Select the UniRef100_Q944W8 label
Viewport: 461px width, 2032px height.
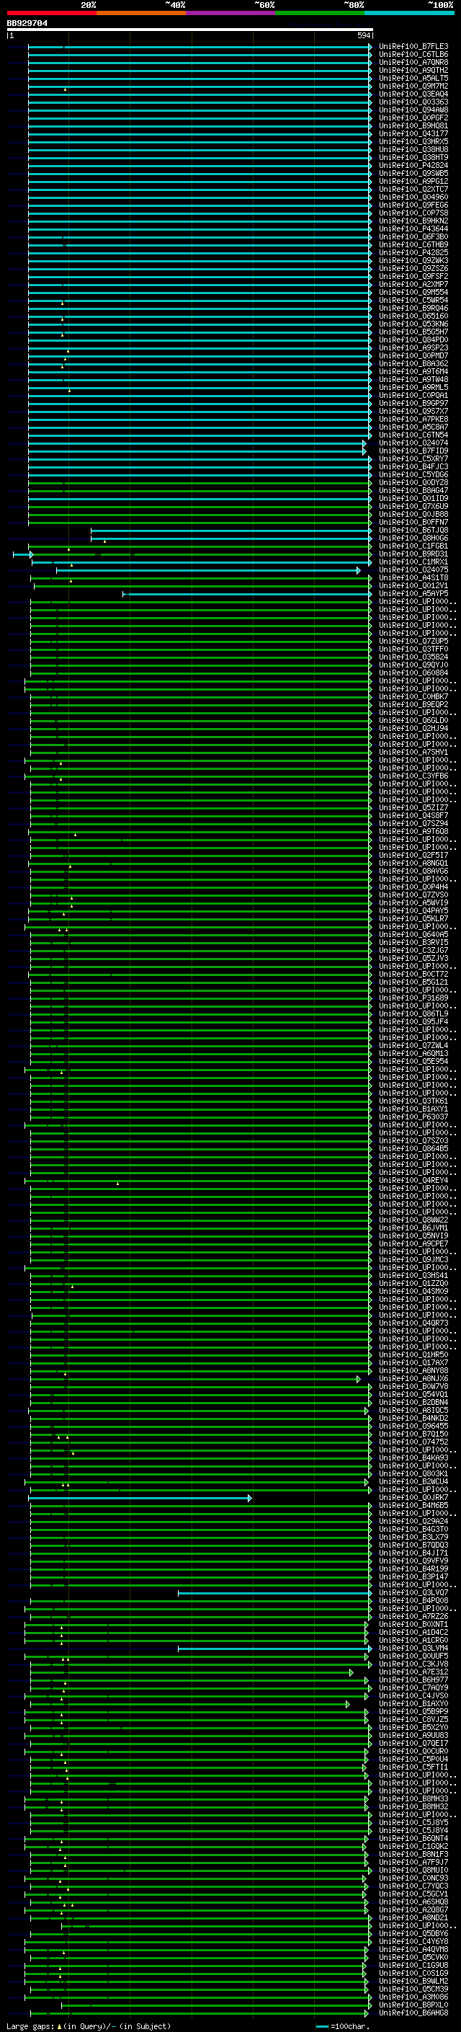(413, 110)
